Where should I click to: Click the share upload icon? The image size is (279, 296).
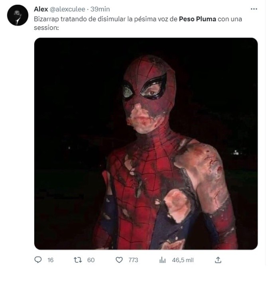click(x=218, y=260)
